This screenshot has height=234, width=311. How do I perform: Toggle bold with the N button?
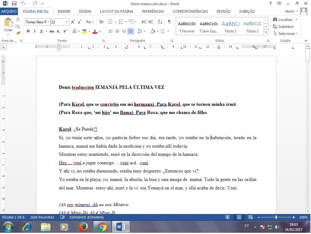28,31
